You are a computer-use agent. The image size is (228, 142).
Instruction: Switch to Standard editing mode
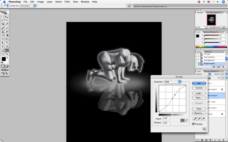pyautogui.click(x=3, y=66)
